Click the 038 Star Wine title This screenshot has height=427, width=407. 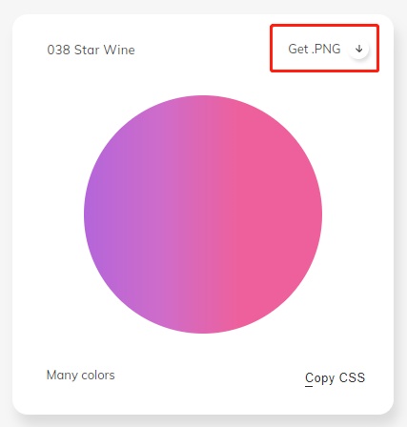coord(91,50)
